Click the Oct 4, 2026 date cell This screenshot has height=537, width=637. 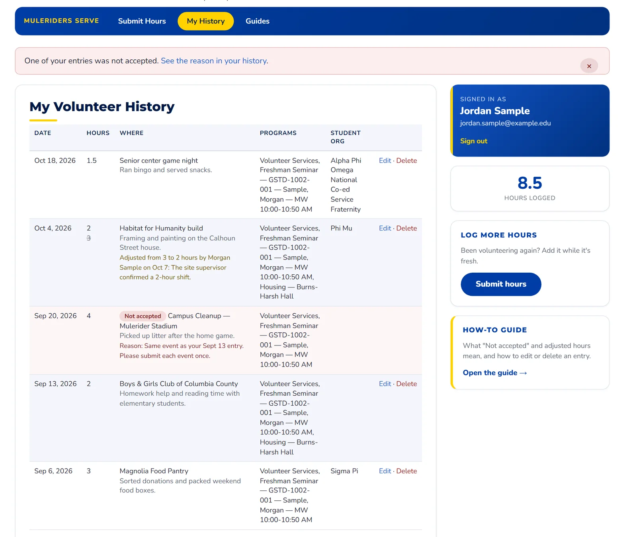pos(53,228)
